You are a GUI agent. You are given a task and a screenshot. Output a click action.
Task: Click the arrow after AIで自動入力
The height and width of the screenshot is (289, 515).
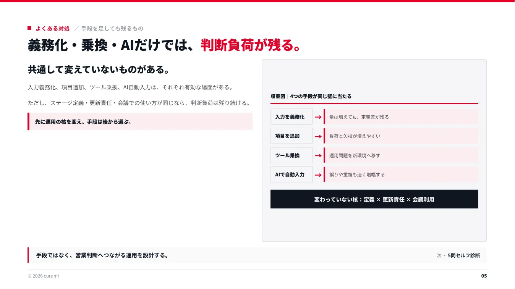pos(318,174)
